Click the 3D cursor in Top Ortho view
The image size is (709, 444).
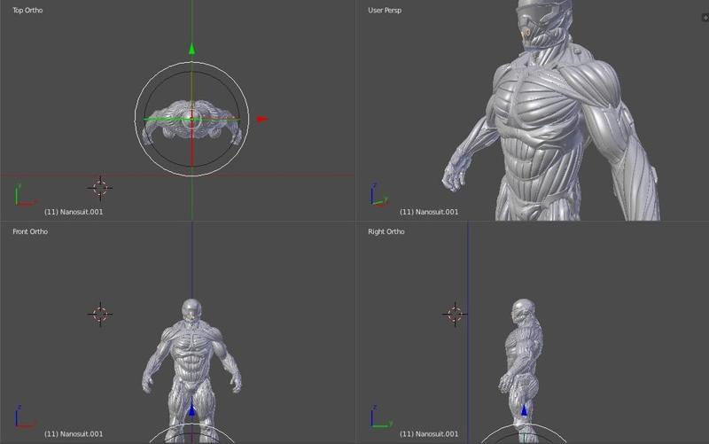[100, 188]
